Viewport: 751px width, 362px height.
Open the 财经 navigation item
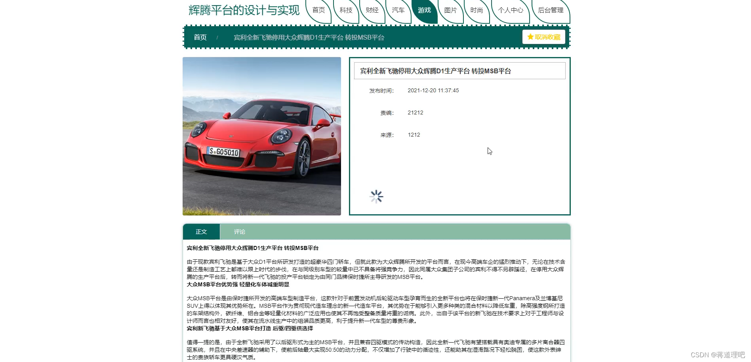pos(372,11)
